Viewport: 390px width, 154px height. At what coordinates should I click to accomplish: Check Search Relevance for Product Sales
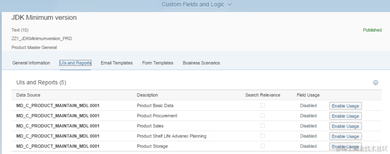262,126
